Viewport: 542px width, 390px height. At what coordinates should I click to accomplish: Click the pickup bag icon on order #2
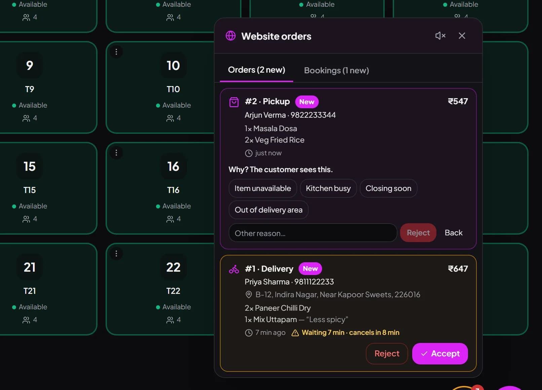click(234, 102)
